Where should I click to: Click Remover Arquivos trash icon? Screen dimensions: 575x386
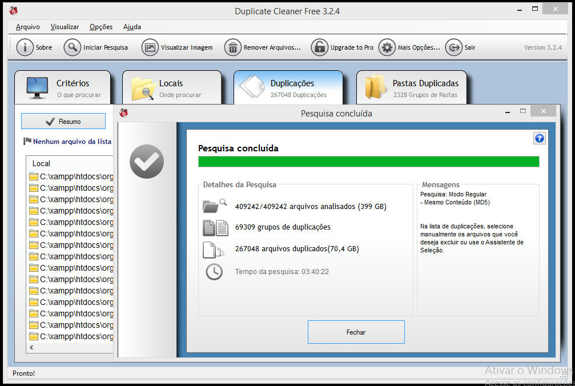(233, 47)
